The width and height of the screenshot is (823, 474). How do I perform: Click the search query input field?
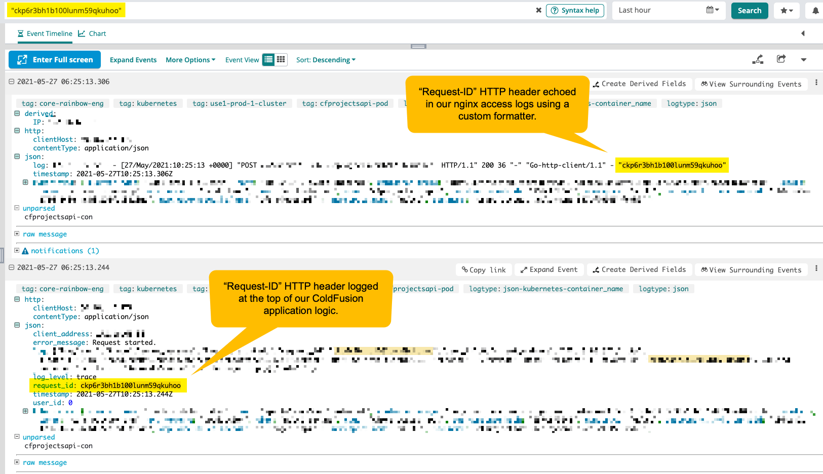(203, 10)
